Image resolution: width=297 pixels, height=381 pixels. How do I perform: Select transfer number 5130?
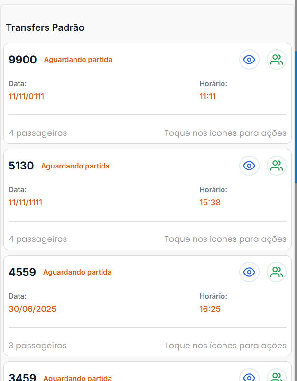[21, 166]
